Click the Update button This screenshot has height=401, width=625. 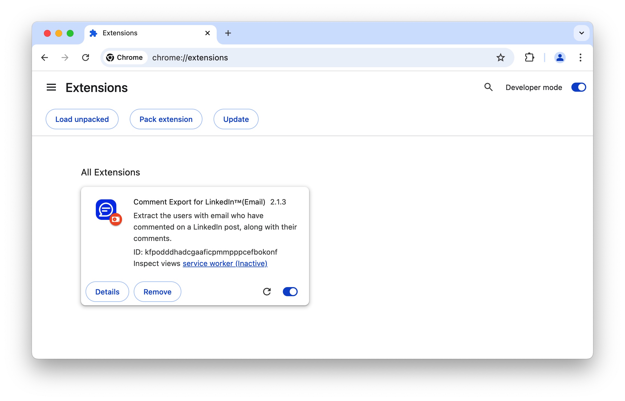pyautogui.click(x=236, y=119)
